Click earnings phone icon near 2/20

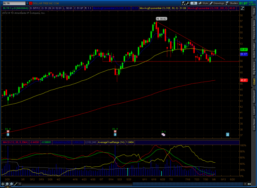8,131
